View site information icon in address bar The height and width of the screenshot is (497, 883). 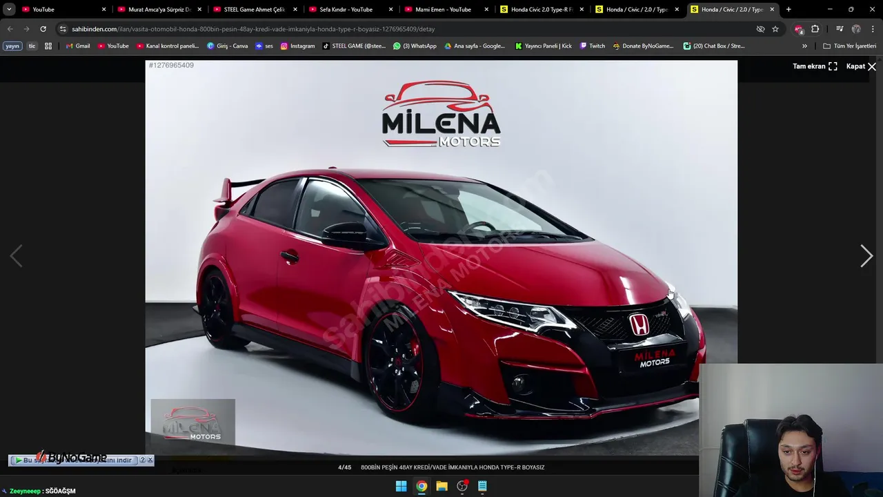63,29
